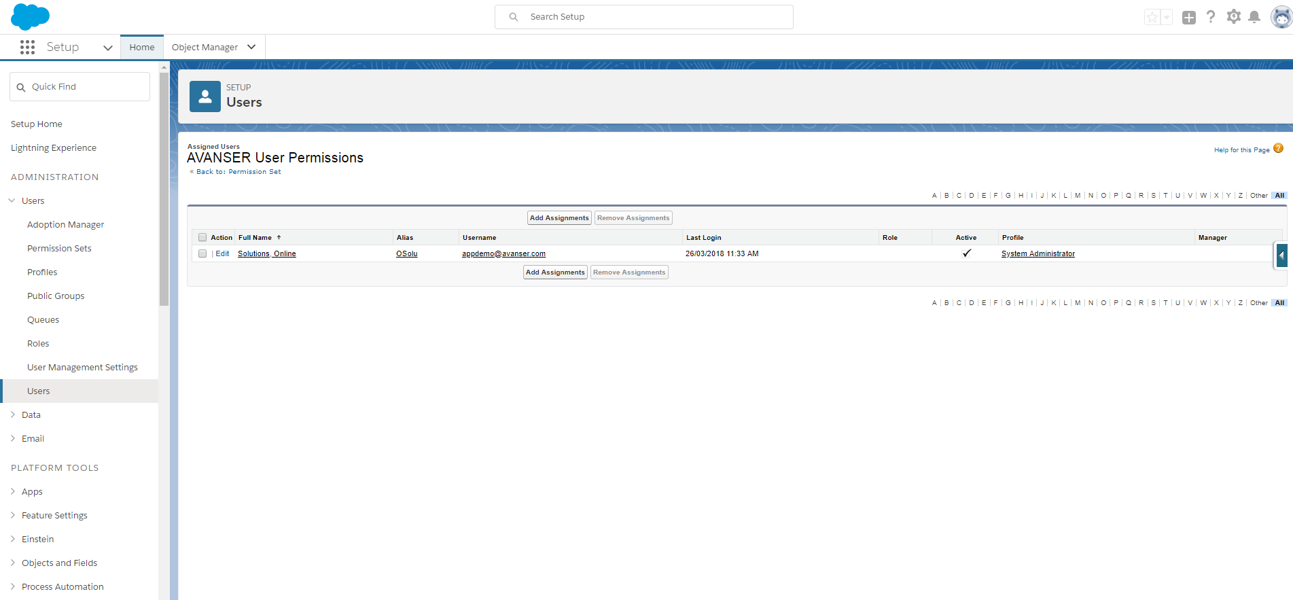Select All in bottom alphabet filter
Image resolution: width=1293 pixels, height=600 pixels.
(1279, 303)
